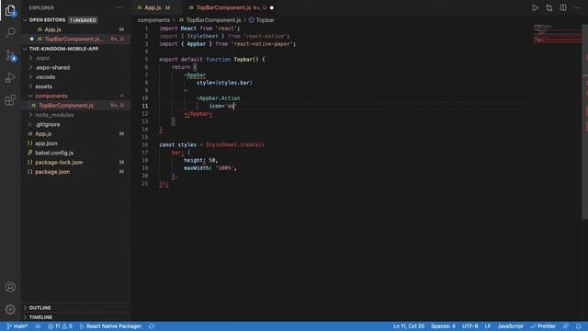Split the editor to the right
The image size is (588, 331).
click(x=563, y=8)
